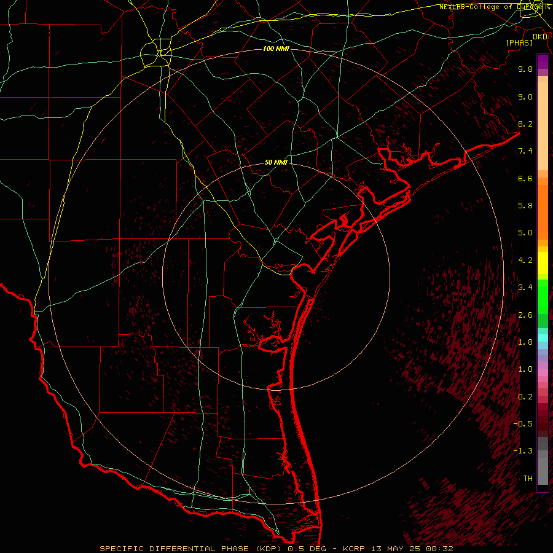Screen dimensions: 553x553
Task: Pick the pink segment of the color bar
Action: click(543, 372)
